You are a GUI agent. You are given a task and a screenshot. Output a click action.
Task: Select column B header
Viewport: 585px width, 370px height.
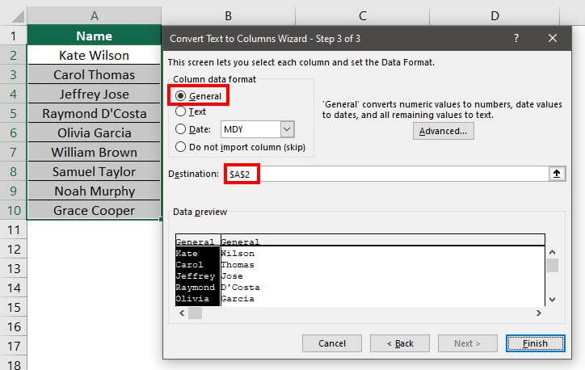229,16
